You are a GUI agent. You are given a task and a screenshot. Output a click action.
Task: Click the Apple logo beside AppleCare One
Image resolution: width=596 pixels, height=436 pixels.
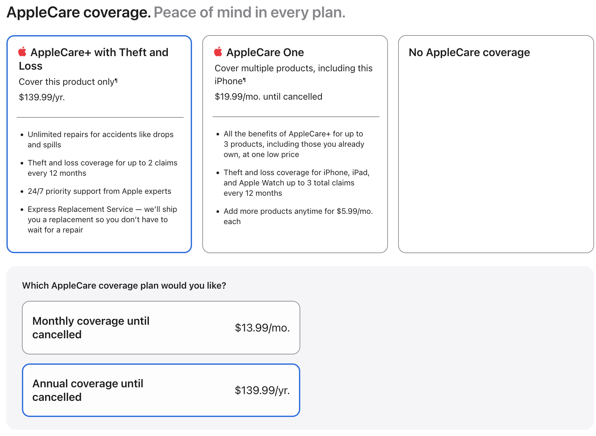(218, 52)
